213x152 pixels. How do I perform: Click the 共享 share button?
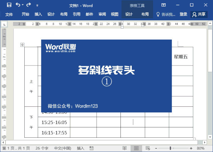click(199, 14)
